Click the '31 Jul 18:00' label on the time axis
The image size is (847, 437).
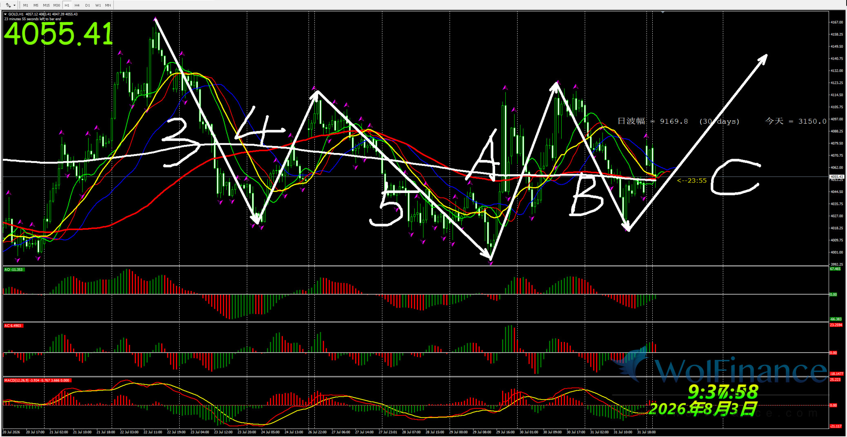click(646, 432)
